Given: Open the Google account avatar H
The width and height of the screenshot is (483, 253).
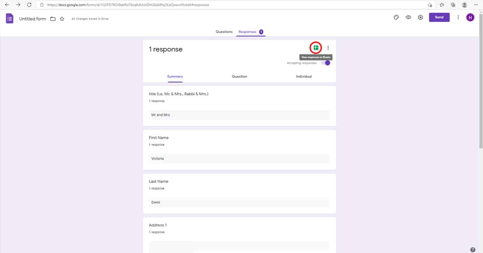Looking at the screenshot, I should (470, 18).
